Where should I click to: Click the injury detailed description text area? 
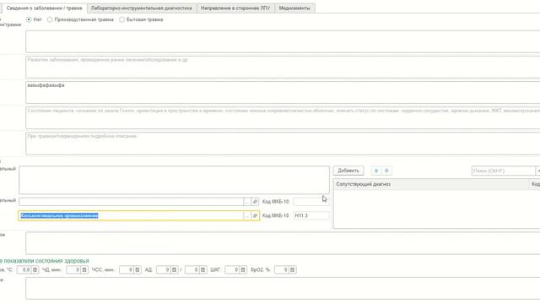pyautogui.click(x=283, y=144)
